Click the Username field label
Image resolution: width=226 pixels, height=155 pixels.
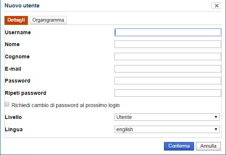[18, 32]
